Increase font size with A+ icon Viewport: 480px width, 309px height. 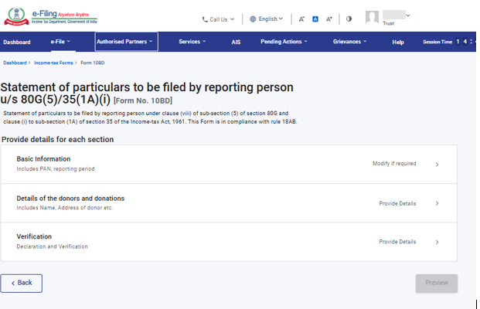pyautogui.click(x=329, y=19)
